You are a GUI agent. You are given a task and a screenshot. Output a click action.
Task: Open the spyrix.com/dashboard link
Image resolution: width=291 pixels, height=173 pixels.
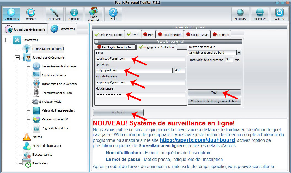pyautogui.click(x=197, y=140)
